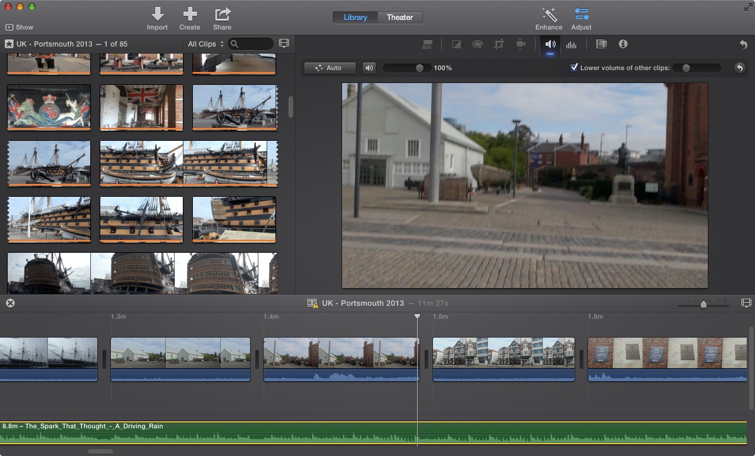
Task: Click the Import arrow icon
Action: click(157, 14)
